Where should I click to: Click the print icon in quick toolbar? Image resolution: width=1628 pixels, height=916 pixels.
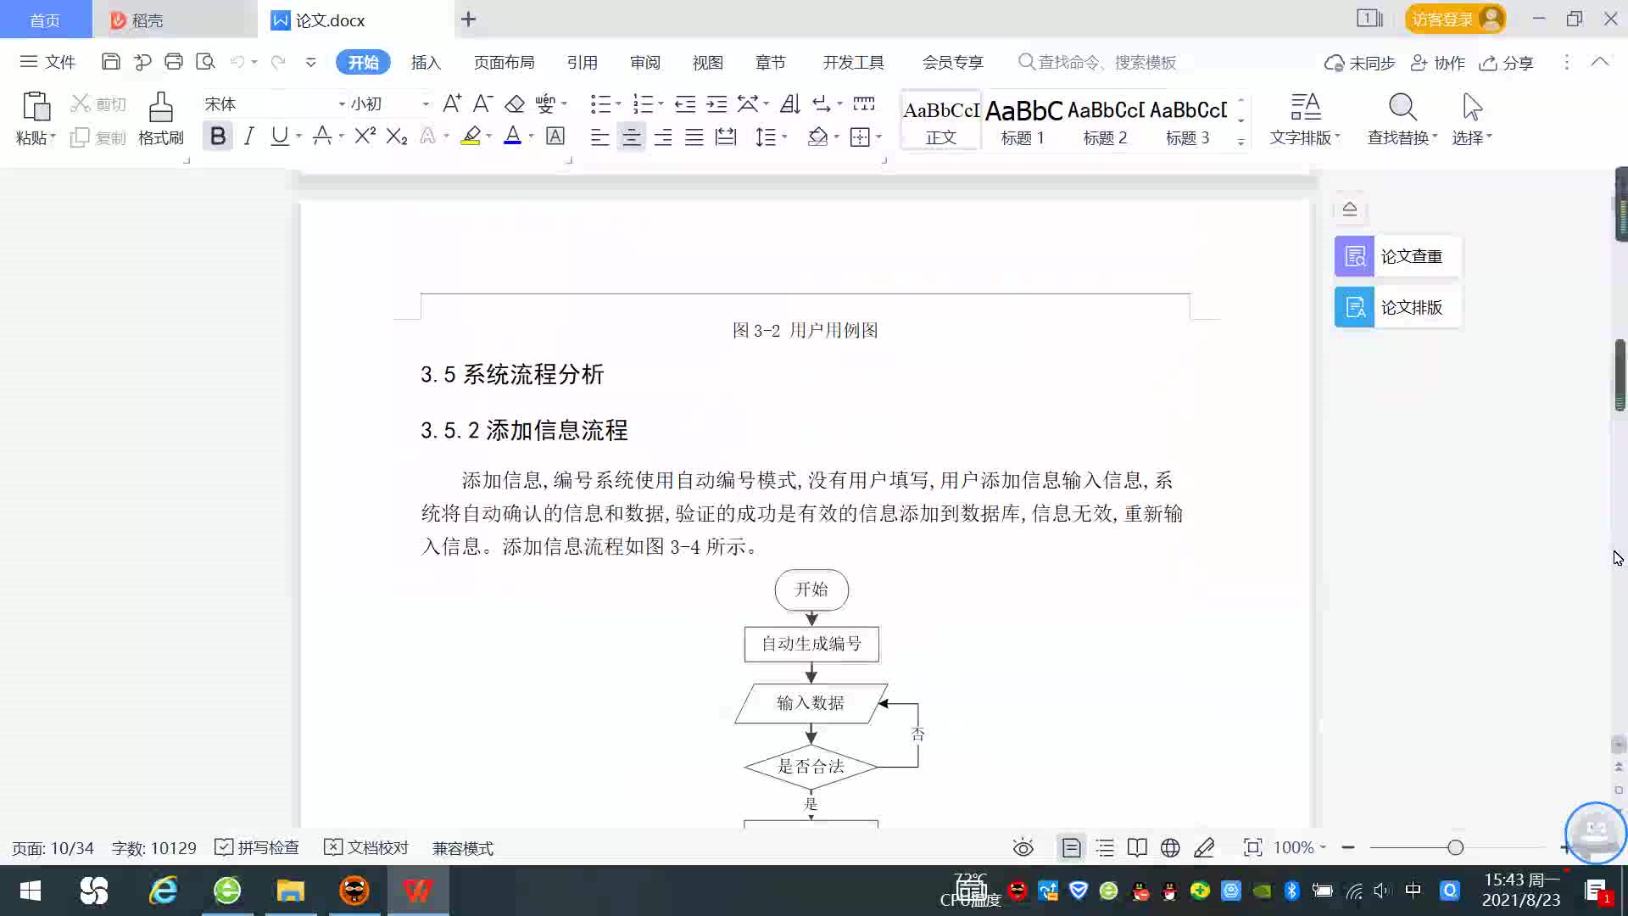click(x=174, y=61)
